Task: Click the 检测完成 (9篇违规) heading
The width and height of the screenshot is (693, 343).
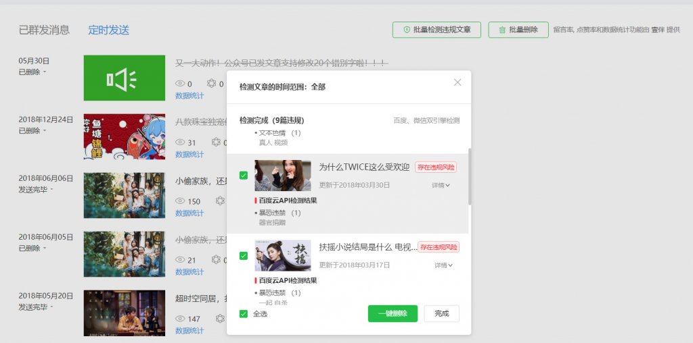Action: 272,120
